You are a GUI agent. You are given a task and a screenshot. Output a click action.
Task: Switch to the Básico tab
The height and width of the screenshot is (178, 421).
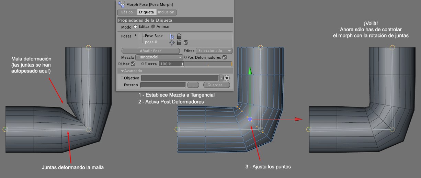coord(127,12)
